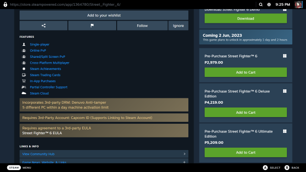Open Partial Controller Support link
The height and width of the screenshot is (172, 306).
point(49,87)
